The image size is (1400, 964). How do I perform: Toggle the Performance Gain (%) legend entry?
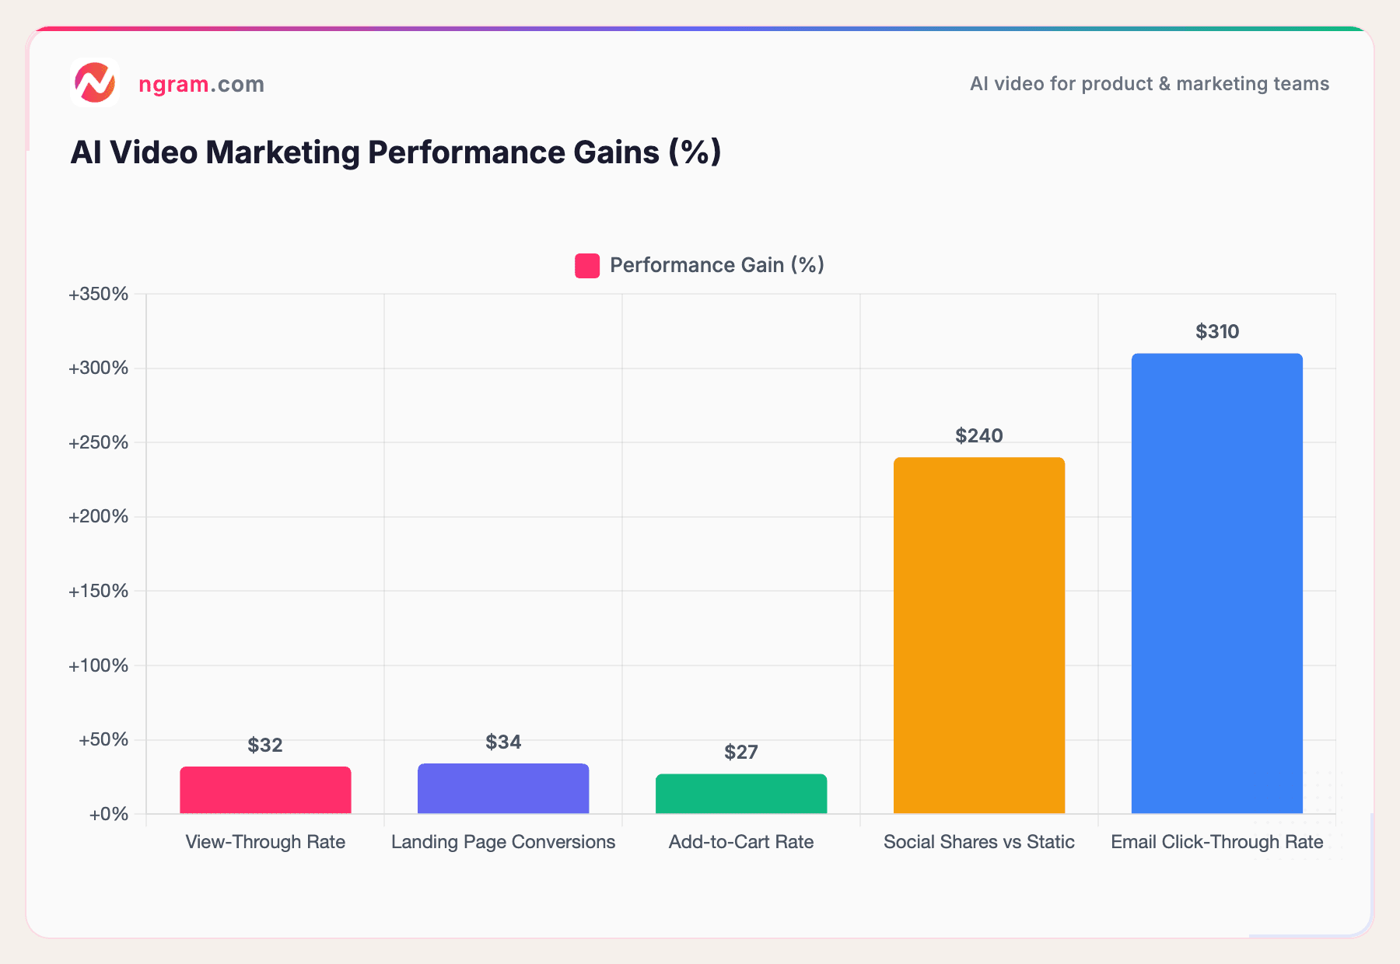(x=716, y=265)
